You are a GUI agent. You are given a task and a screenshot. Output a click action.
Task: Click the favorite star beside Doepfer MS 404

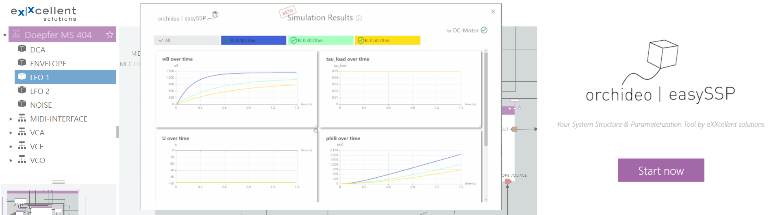click(x=109, y=35)
